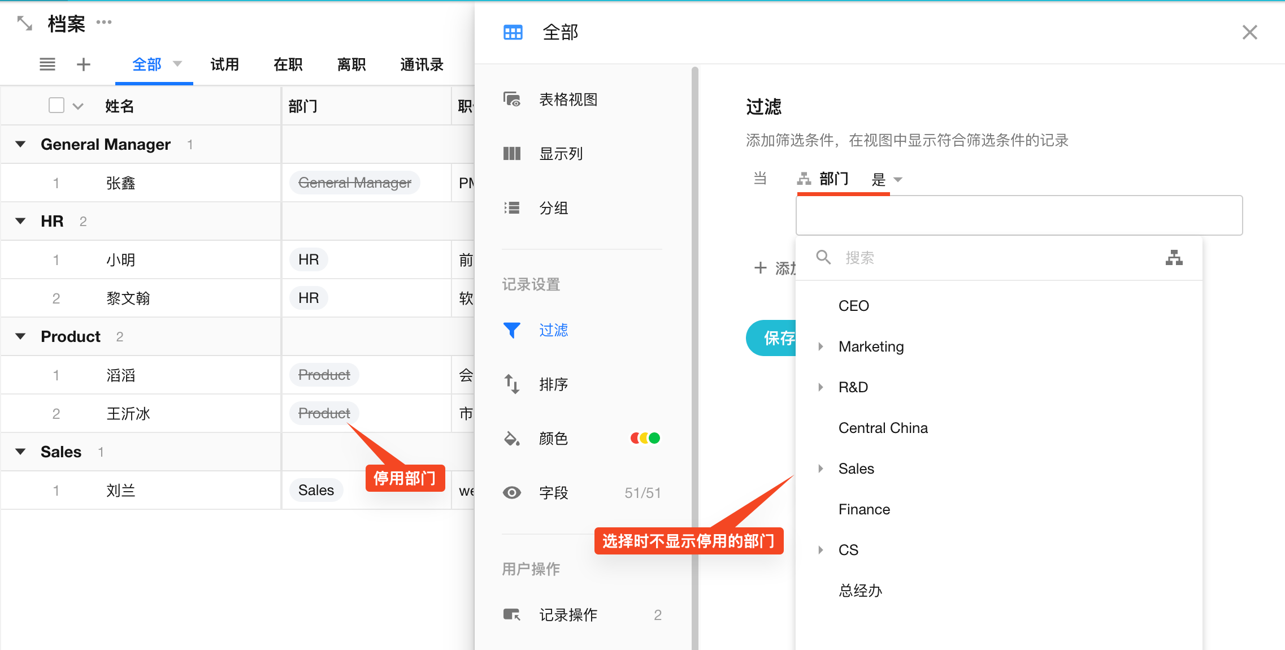Switch to the 试用 tab
This screenshot has width=1285, height=650.
point(224,64)
